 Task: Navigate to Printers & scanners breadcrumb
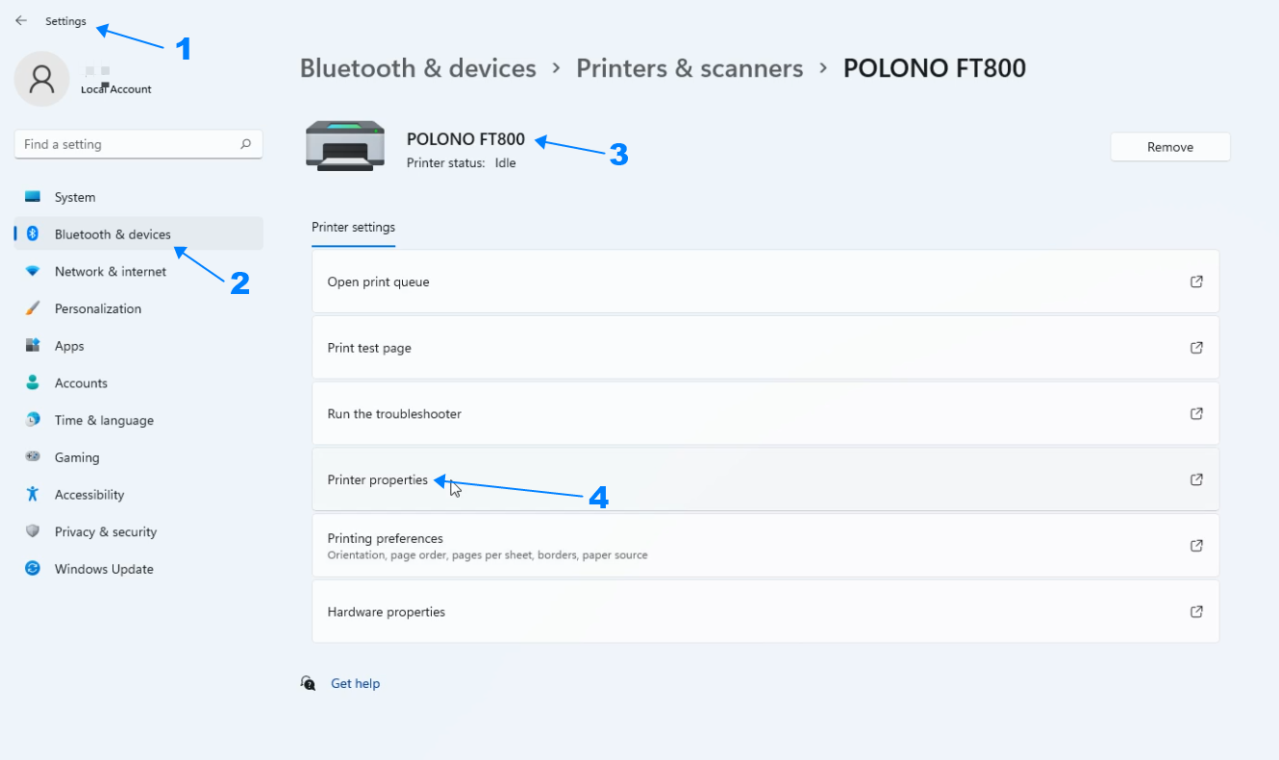tap(689, 68)
